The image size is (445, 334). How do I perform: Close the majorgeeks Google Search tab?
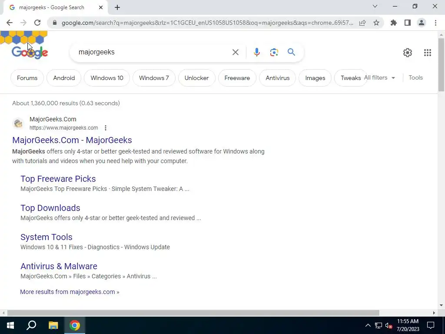101,8
